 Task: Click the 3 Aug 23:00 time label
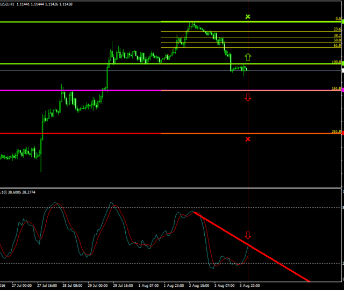point(250,286)
